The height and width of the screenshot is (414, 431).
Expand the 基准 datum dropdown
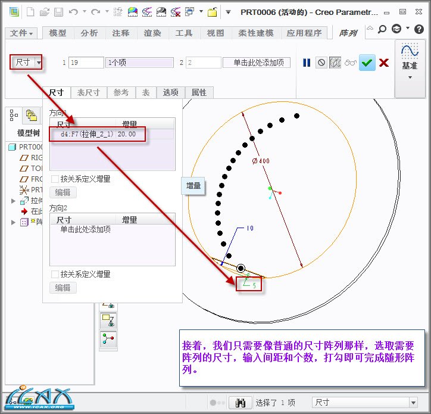click(410, 77)
